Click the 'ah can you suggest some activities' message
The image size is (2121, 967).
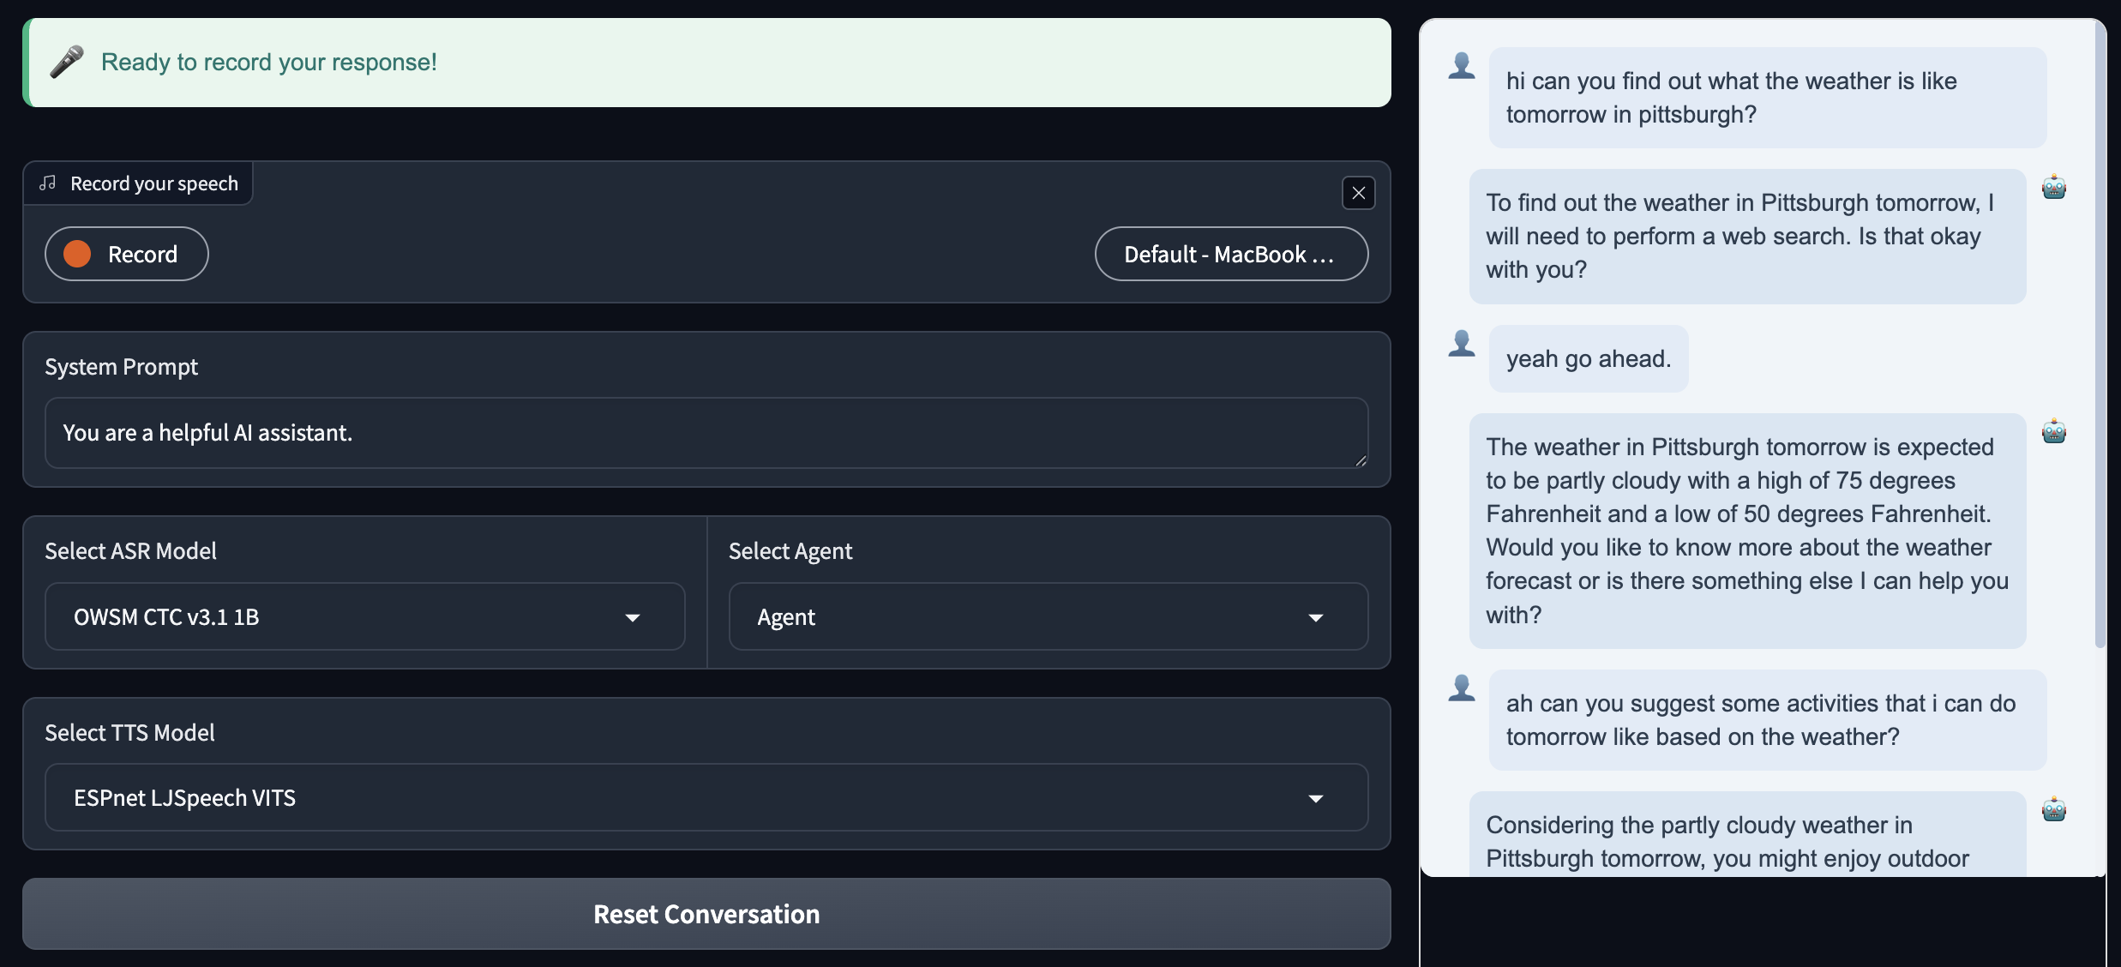(1768, 720)
